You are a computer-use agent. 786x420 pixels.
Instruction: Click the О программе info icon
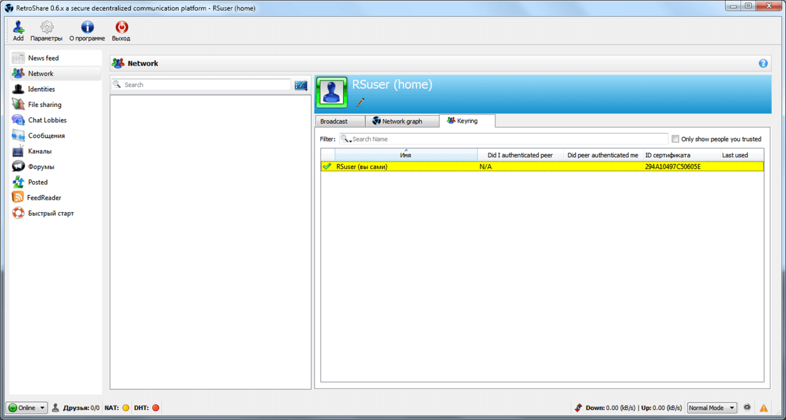87,28
